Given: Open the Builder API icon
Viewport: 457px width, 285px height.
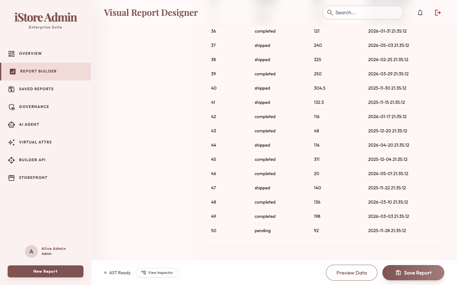Looking at the screenshot, I should click(11, 160).
